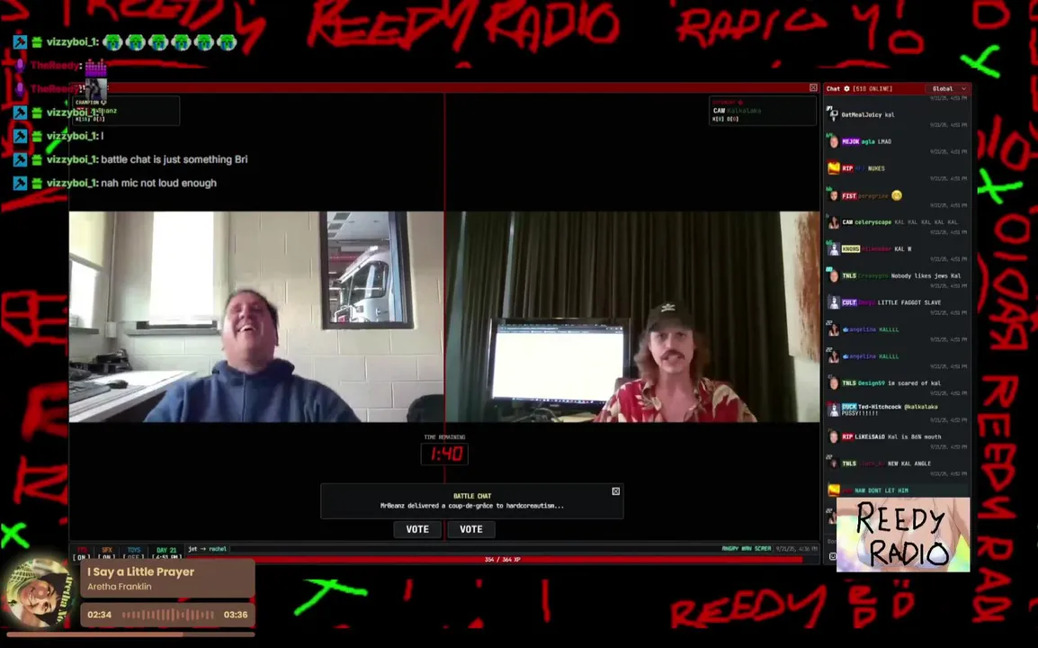Image resolution: width=1038 pixels, height=648 pixels.
Task: Open Design59's avatar in chat
Action: pos(833,383)
